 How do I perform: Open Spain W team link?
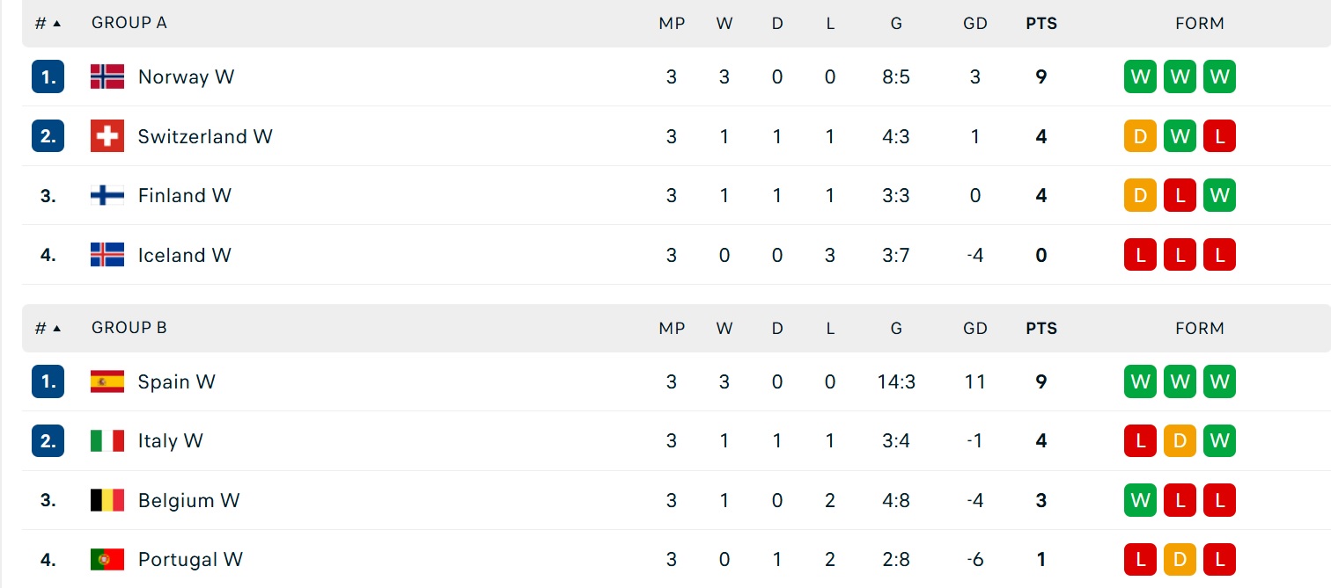(176, 381)
